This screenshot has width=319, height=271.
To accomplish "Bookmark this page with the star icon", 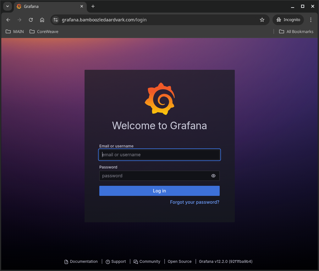I will click(262, 20).
